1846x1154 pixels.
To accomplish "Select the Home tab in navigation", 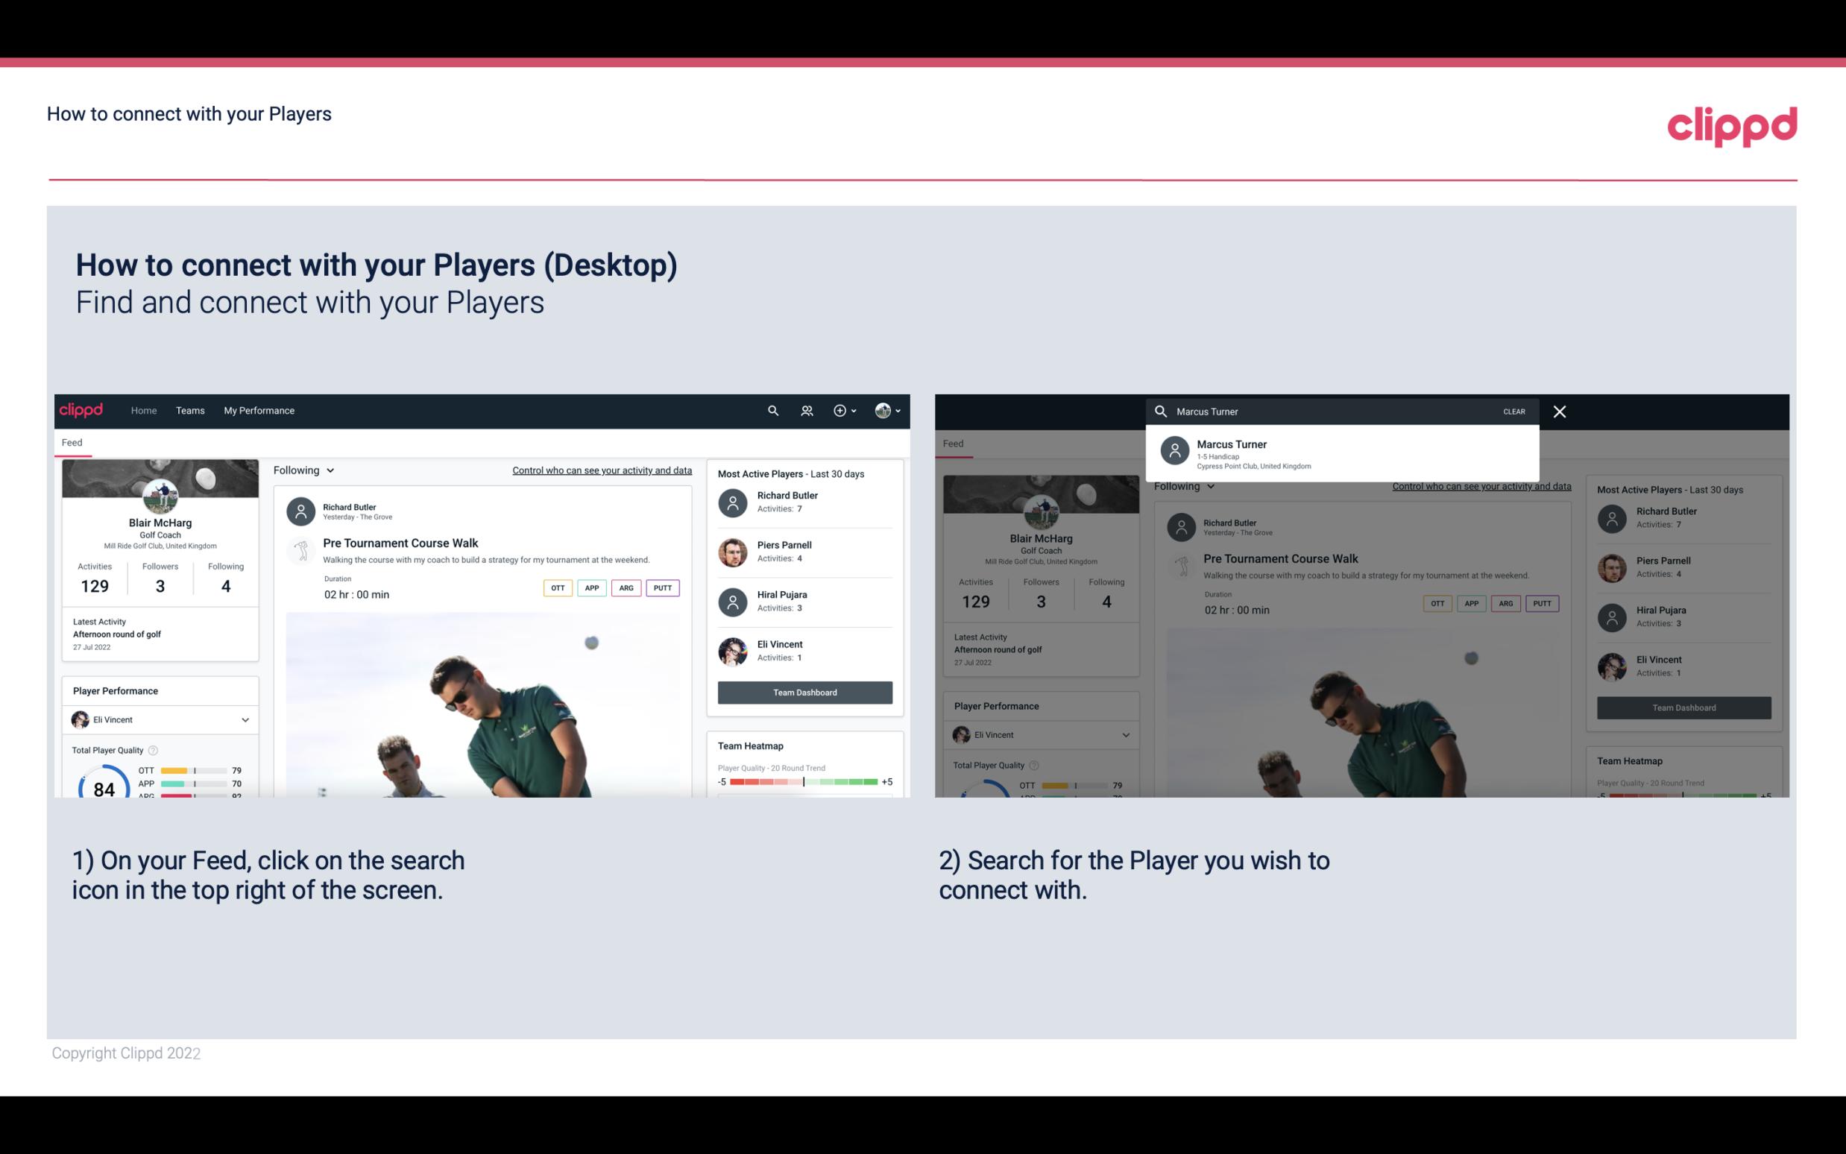I will click(142, 409).
